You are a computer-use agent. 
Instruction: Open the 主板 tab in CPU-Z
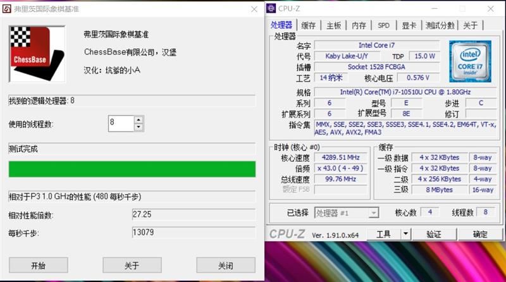pos(334,25)
